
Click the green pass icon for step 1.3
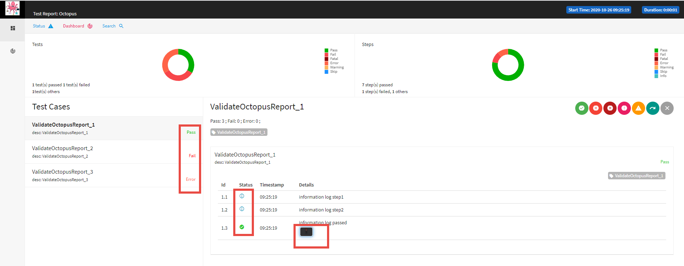242,227
